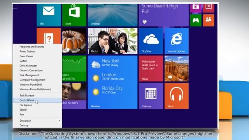Open the Food tile showing a bundt cake

click(x=74, y=41)
